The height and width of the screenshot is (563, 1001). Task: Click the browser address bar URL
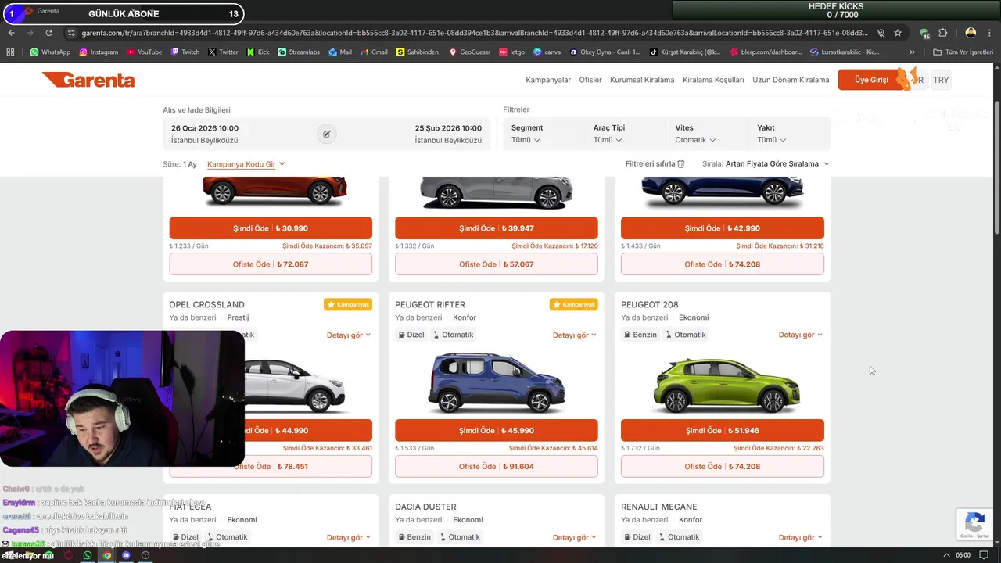pyautogui.click(x=474, y=33)
